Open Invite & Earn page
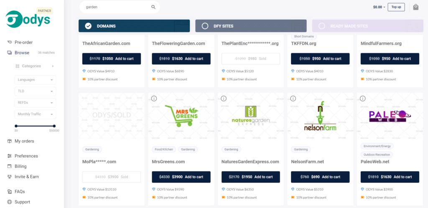 27,177
